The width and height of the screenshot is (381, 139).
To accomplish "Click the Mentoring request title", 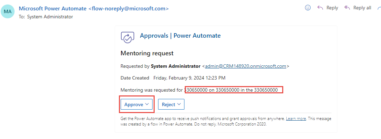I will click(147, 53).
